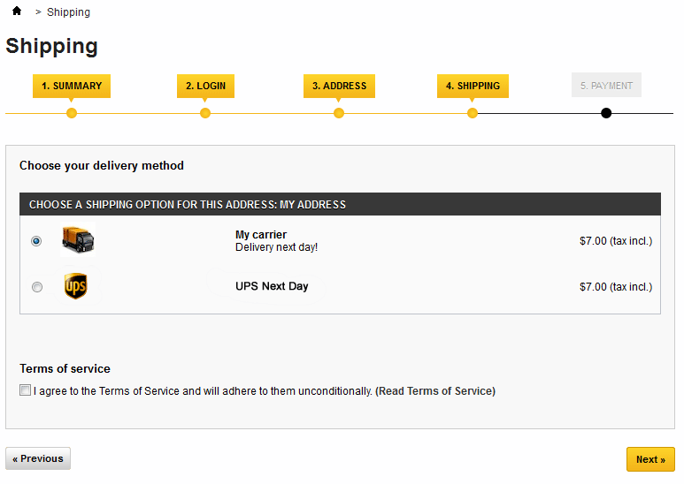Click the 4. Shipping step label
This screenshot has width=684, height=484.
pos(473,86)
